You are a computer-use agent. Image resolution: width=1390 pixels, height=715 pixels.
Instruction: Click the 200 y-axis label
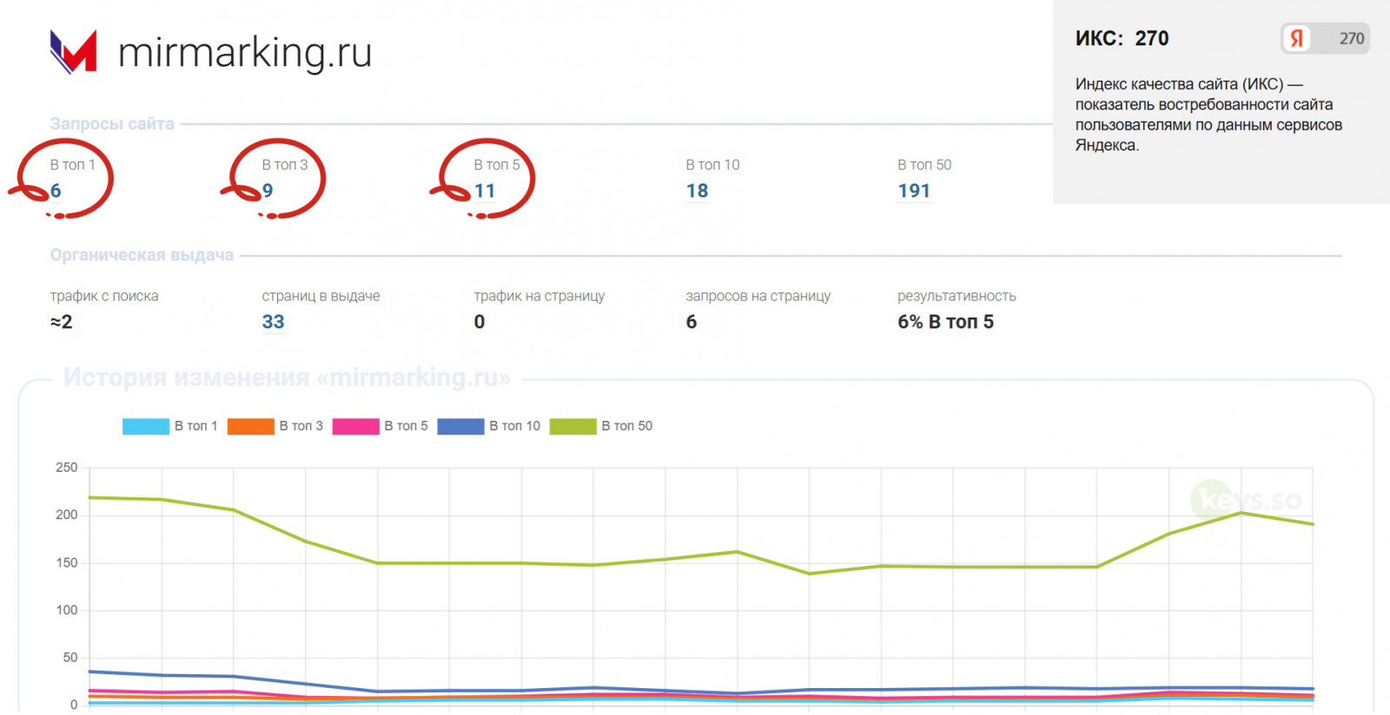click(67, 515)
